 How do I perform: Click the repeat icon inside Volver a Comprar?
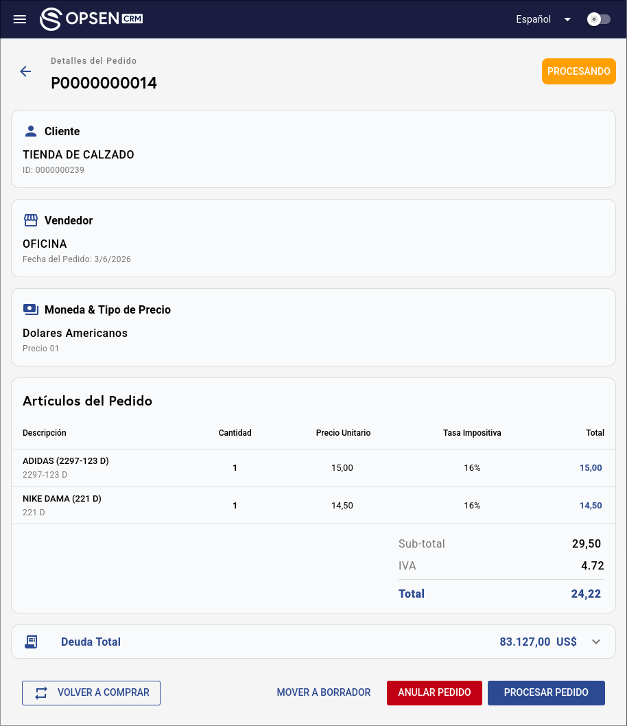[41, 693]
